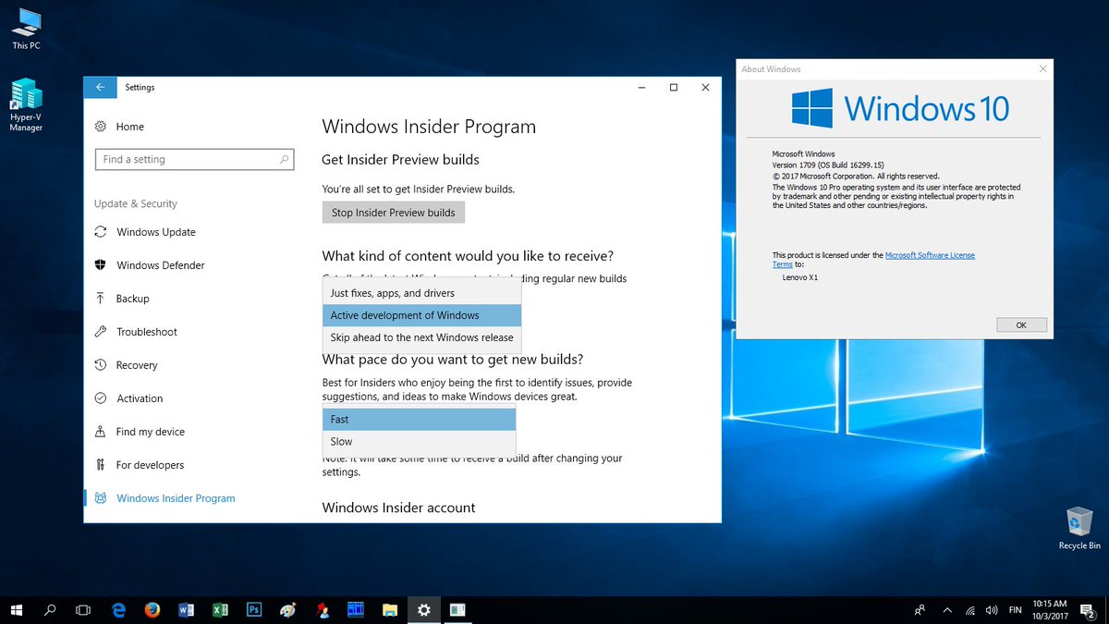This screenshot has width=1109, height=624.
Task: Click the Hyper-V Manager desktop icon
Action: pos(26,105)
